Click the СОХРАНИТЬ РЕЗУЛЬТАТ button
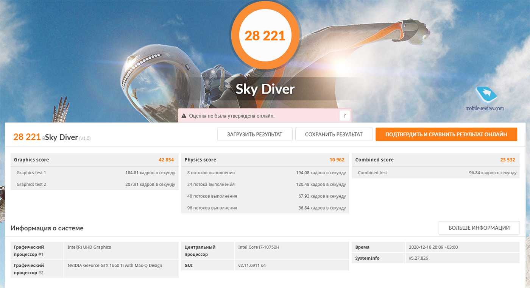The width and height of the screenshot is (530, 288). 334,134
